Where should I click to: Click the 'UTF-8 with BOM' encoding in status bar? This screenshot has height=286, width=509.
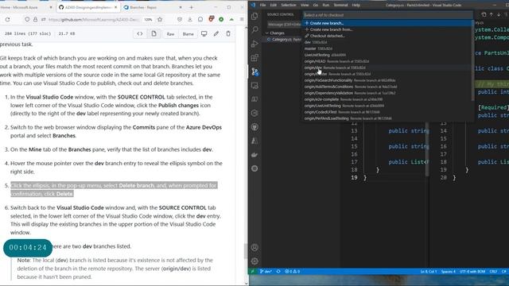472,272
